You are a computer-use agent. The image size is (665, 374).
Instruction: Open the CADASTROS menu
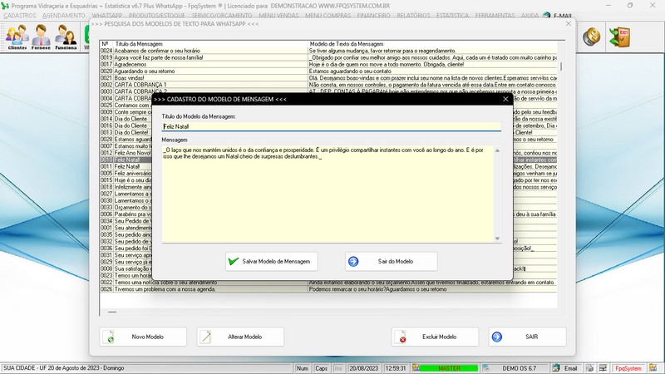click(x=20, y=16)
